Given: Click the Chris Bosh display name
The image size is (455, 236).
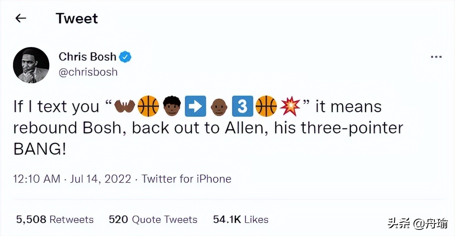Looking at the screenshot, I should tap(87, 57).
